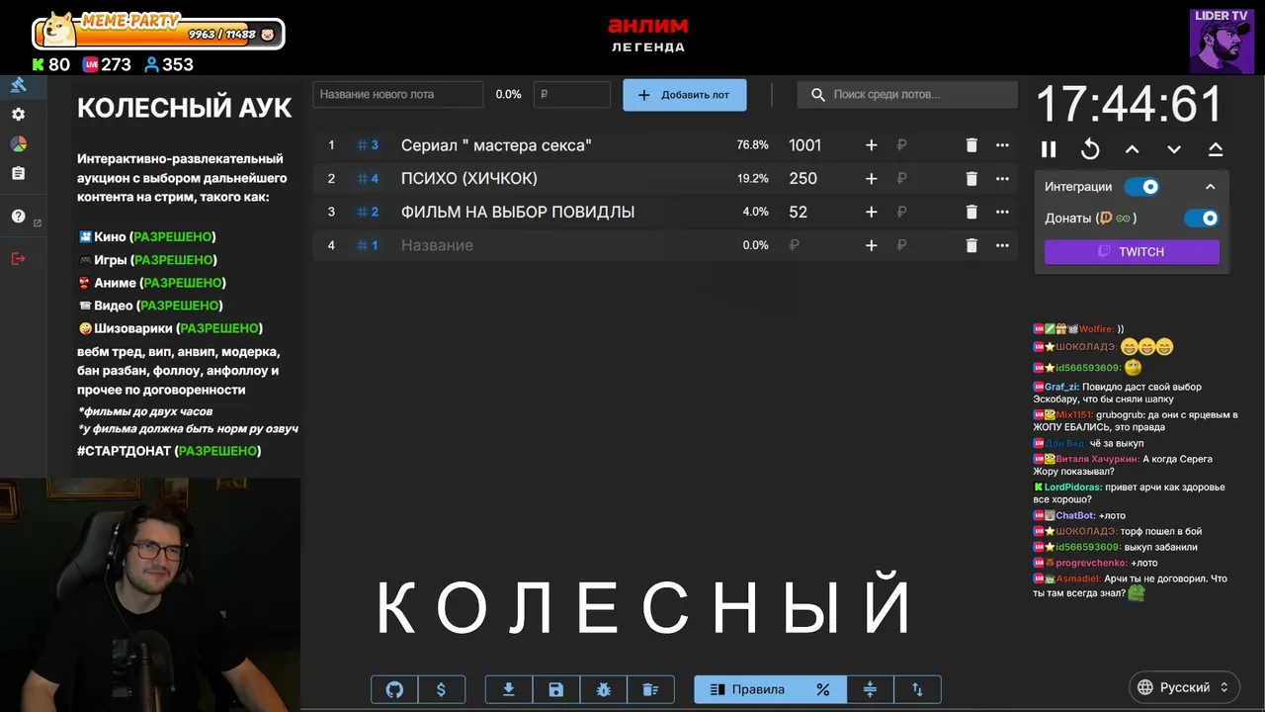Click the bug report icon
This screenshot has width=1265, height=712.
point(603,689)
